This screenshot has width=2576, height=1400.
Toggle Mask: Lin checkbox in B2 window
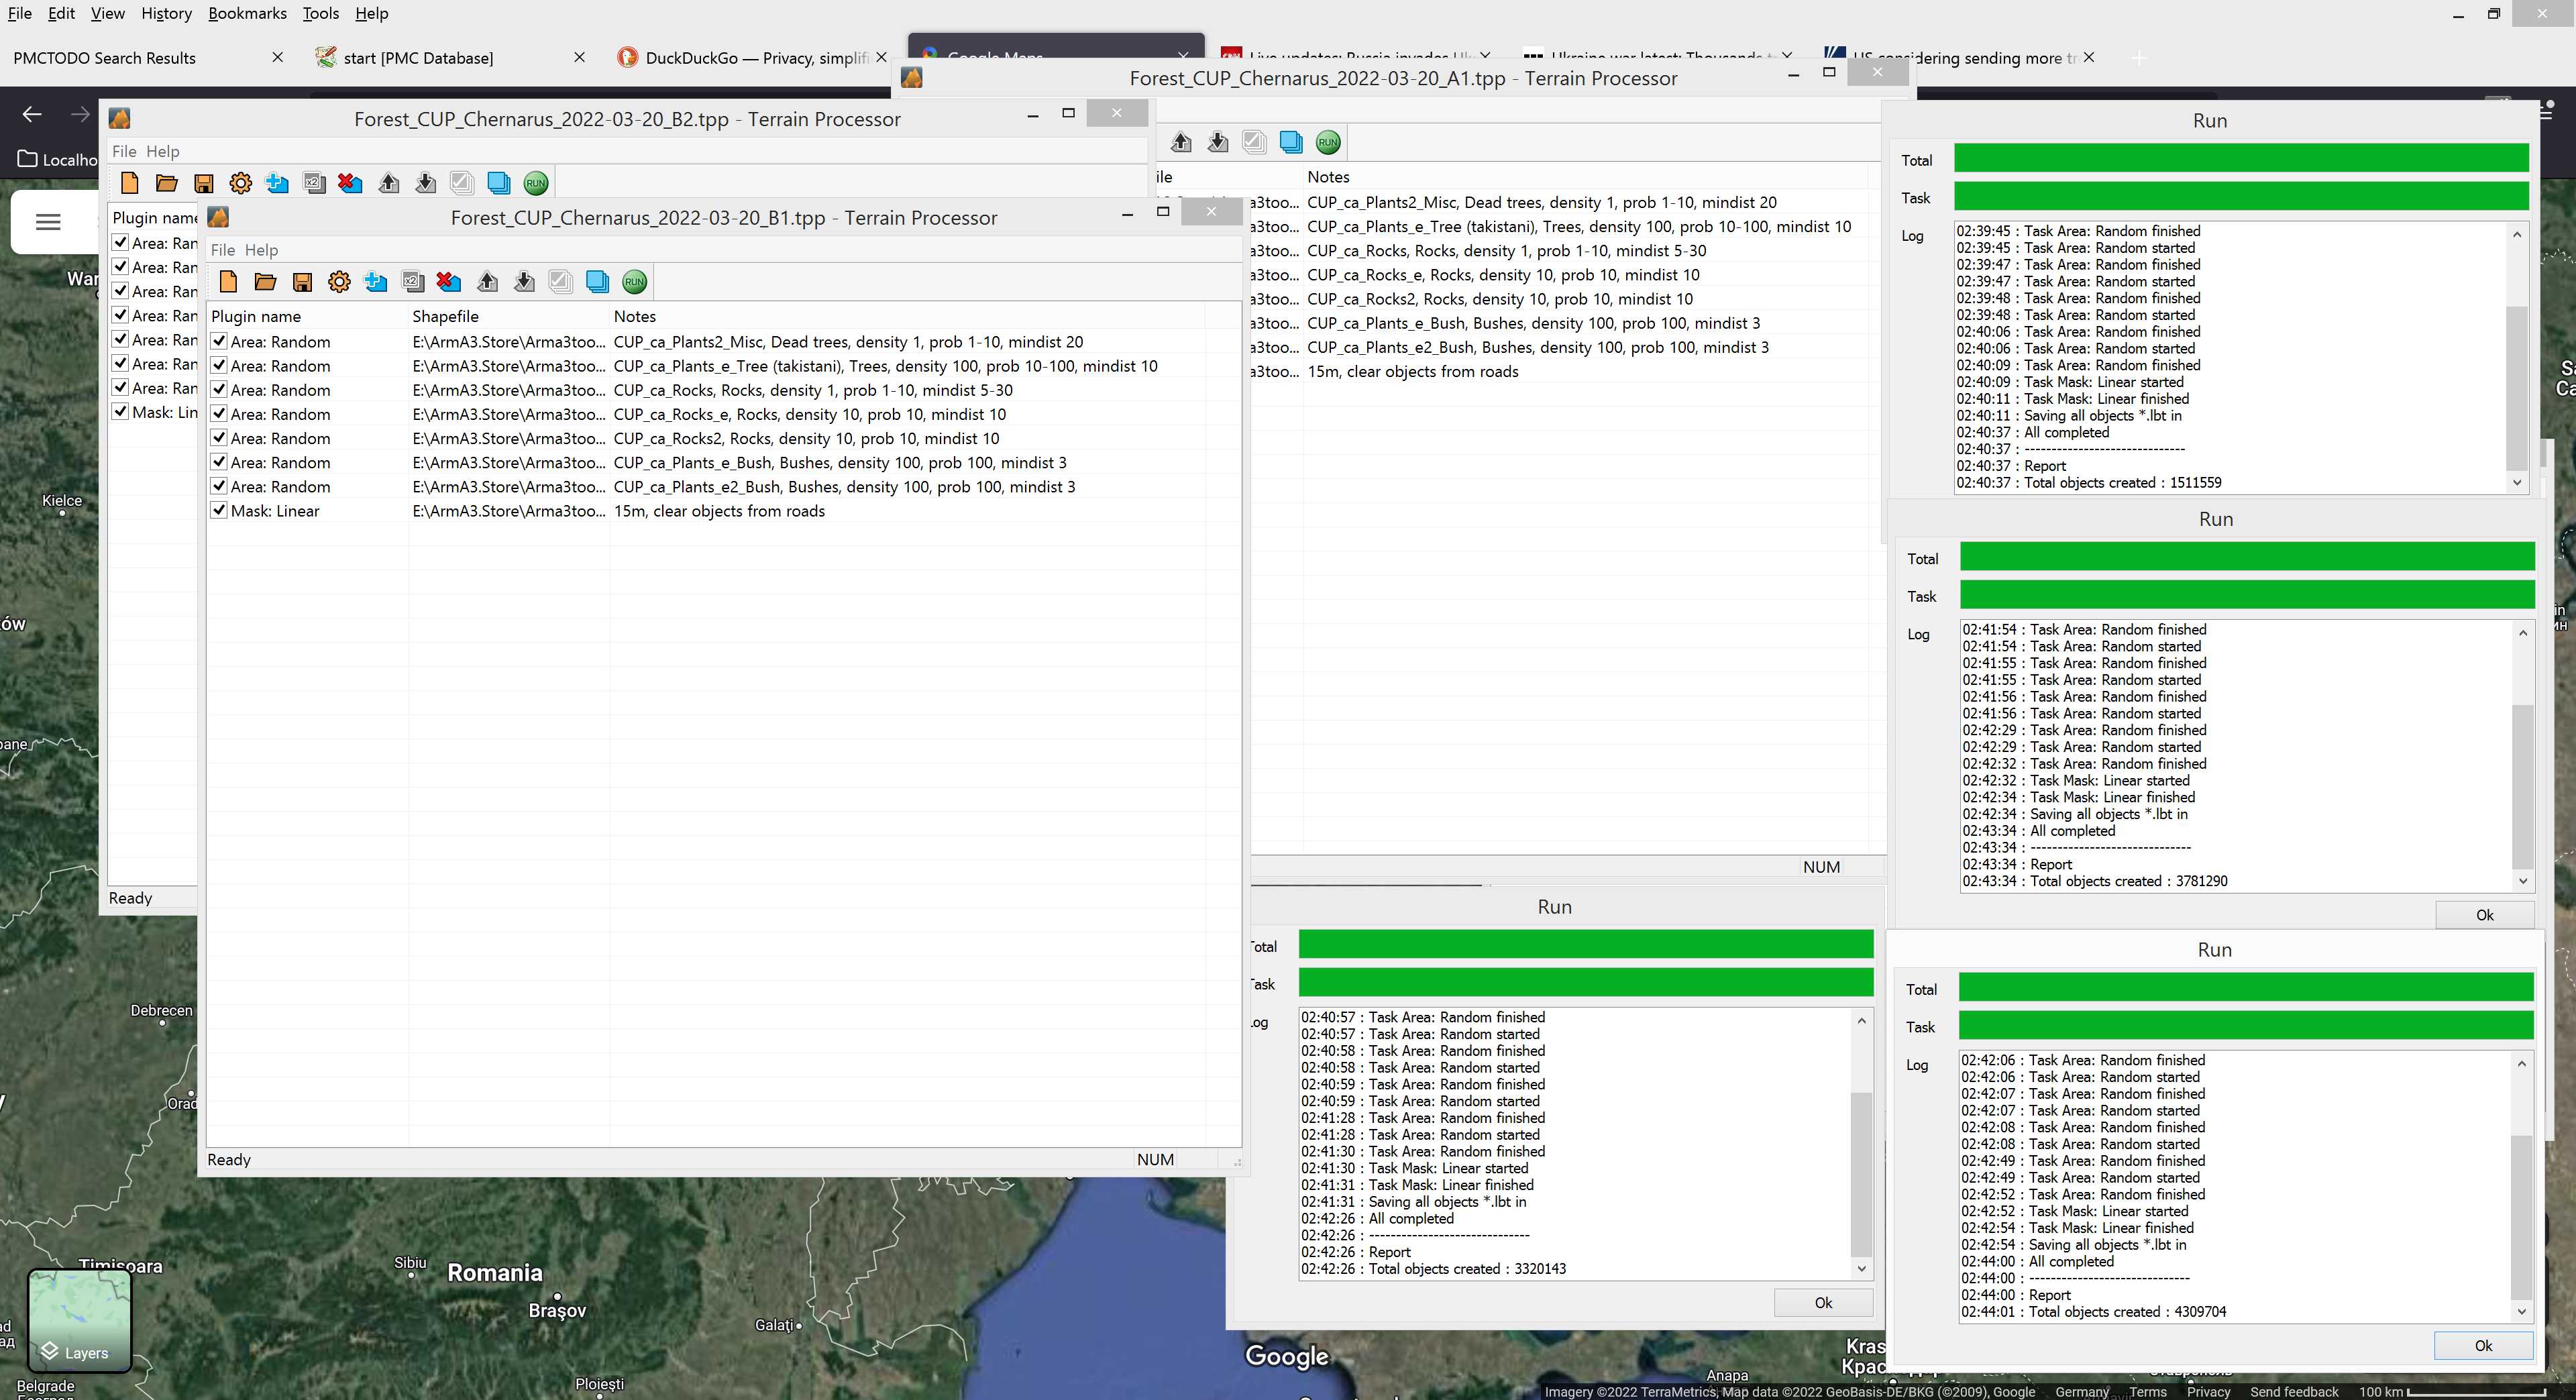(x=120, y=411)
